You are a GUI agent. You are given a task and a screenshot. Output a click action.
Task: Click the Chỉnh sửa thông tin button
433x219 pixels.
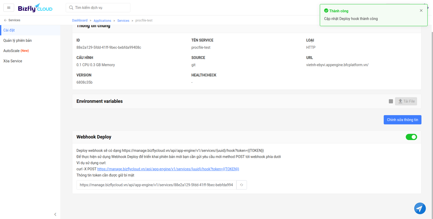pyautogui.click(x=402, y=120)
